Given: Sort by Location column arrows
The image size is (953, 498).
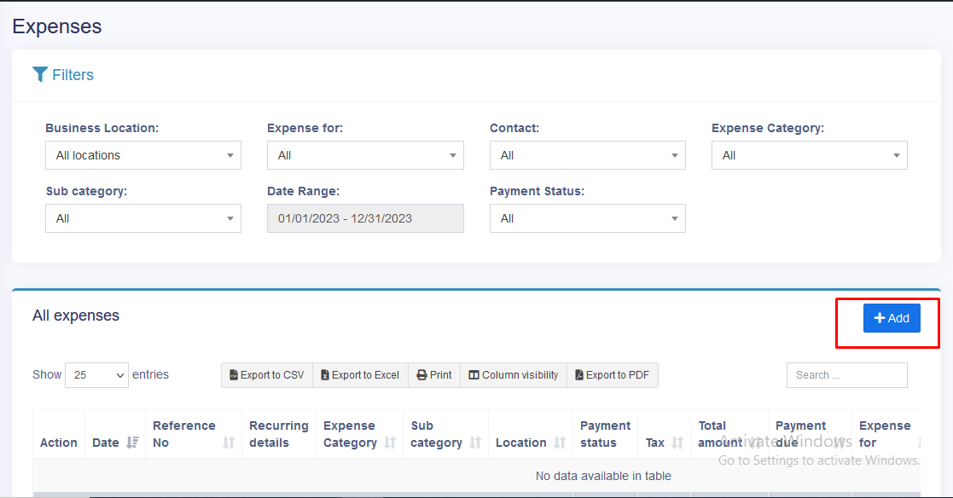Looking at the screenshot, I should coord(560,443).
